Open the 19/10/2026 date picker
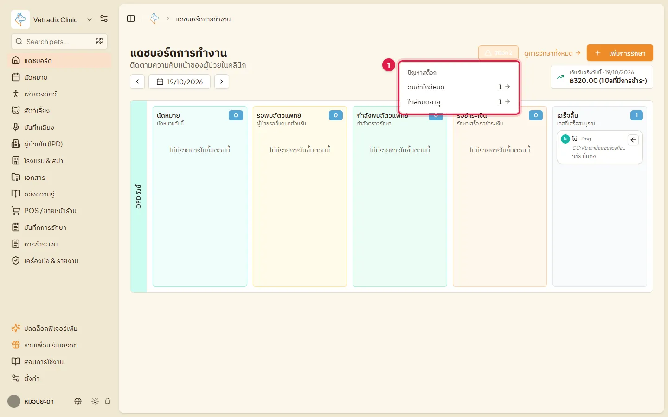668x417 pixels. [x=180, y=82]
